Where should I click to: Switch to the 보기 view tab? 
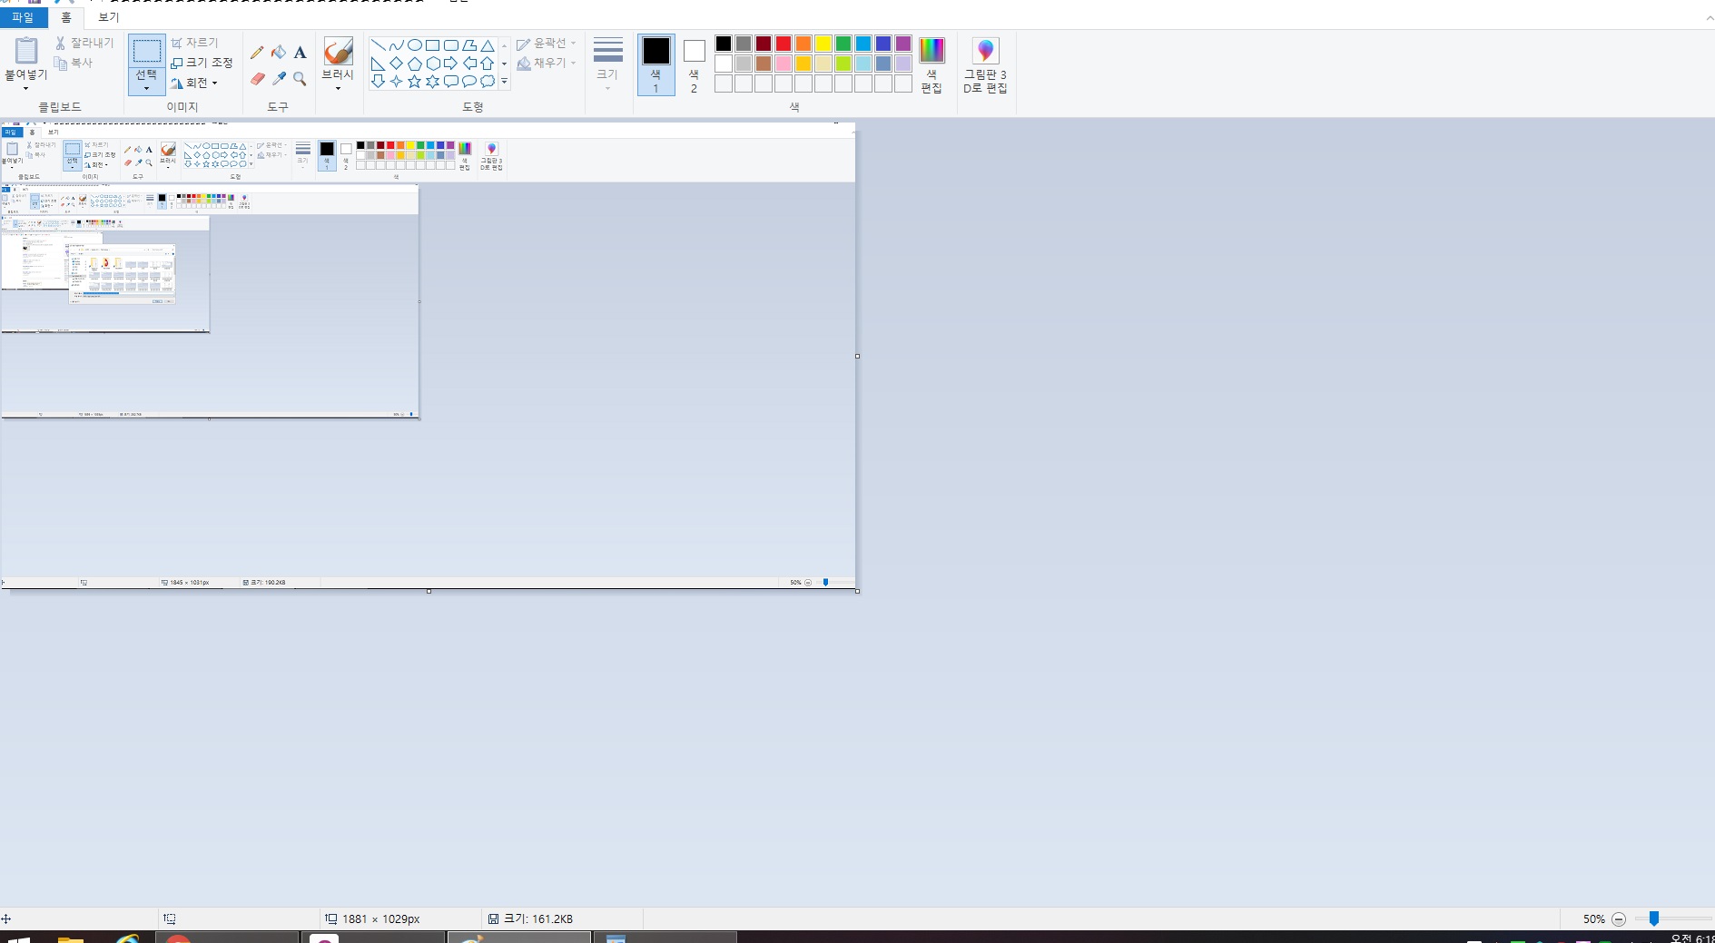[108, 17]
